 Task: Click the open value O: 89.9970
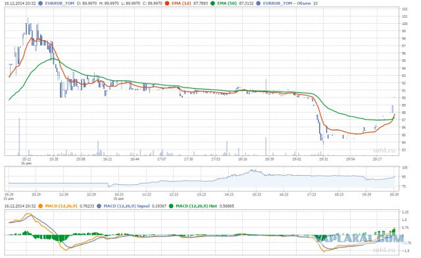pos(87,3)
